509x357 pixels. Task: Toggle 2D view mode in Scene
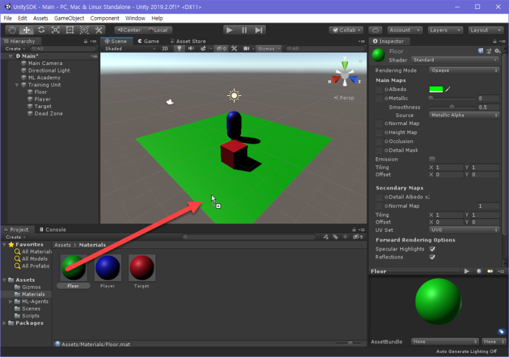tap(164, 49)
